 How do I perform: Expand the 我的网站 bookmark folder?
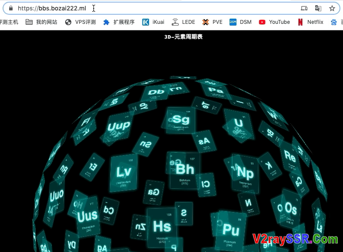tap(41, 22)
